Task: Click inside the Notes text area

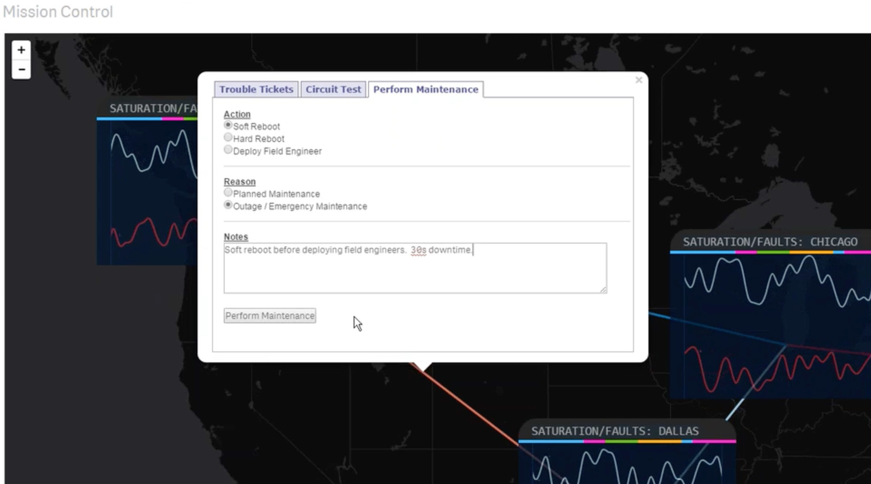Action: tap(415, 272)
